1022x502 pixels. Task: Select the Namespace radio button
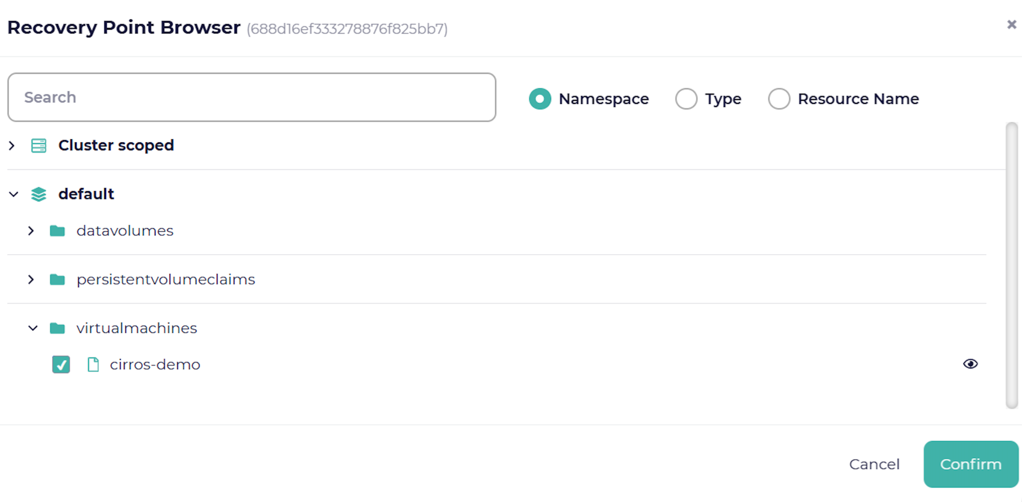click(540, 99)
